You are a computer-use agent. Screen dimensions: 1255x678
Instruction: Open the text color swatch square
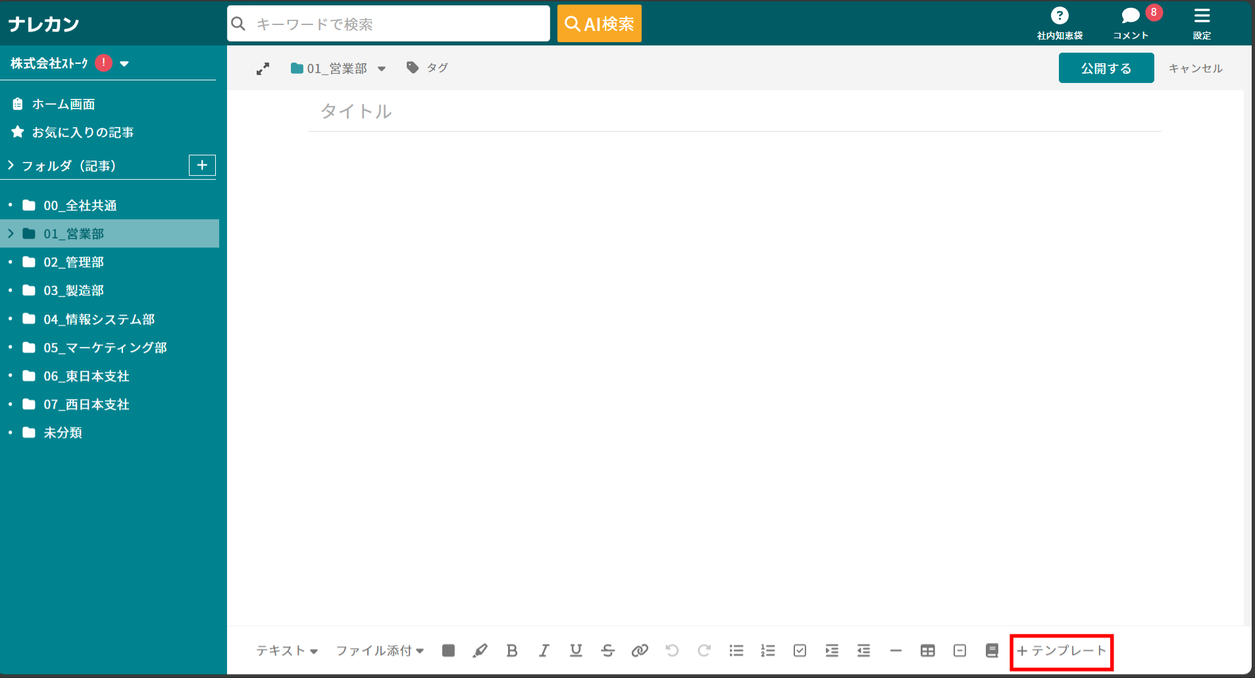(448, 650)
